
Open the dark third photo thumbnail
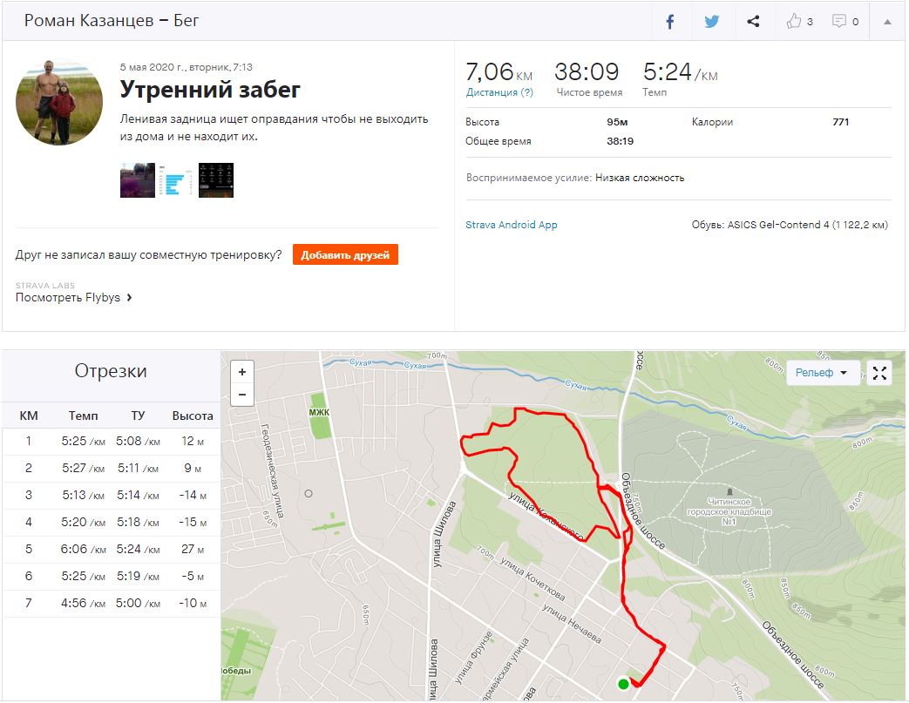pyautogui.click(x=216, y=180)
